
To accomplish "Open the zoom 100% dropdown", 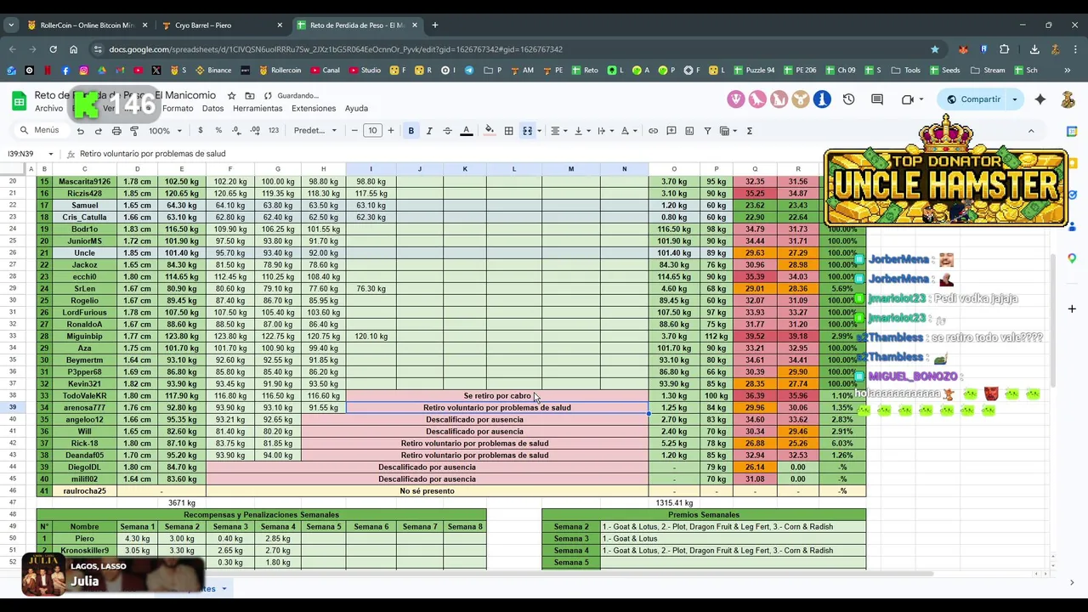I will click(165, 131).
